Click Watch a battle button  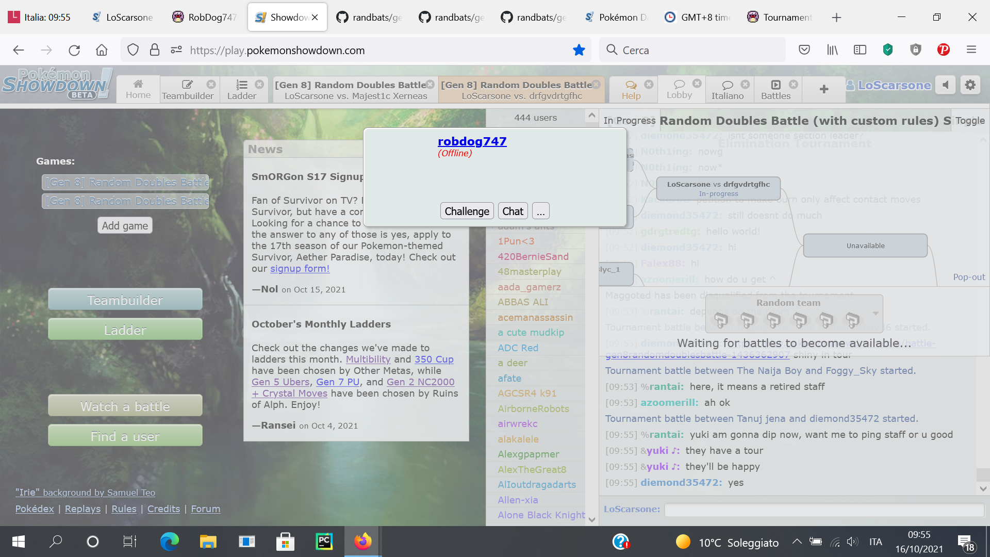click(x=125, y=406)
